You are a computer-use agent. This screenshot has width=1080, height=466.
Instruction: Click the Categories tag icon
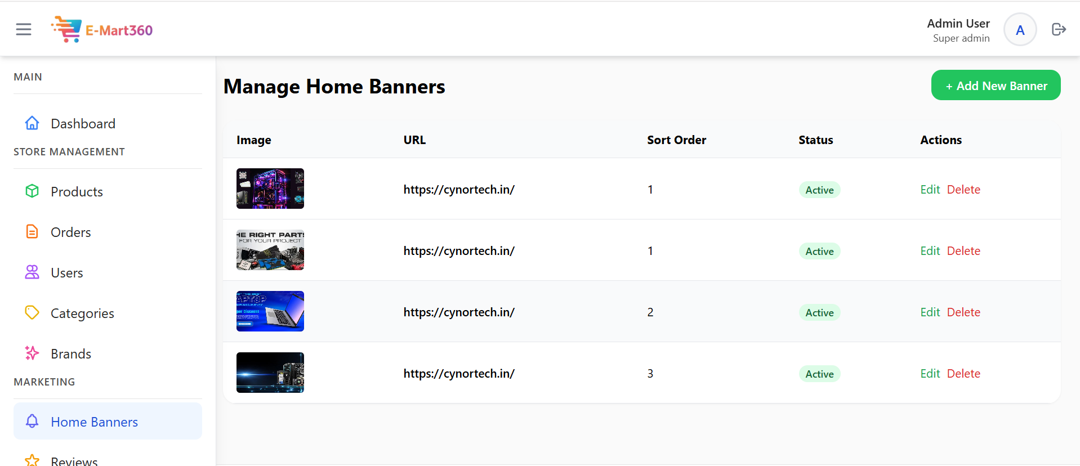[x=32, y=313]
